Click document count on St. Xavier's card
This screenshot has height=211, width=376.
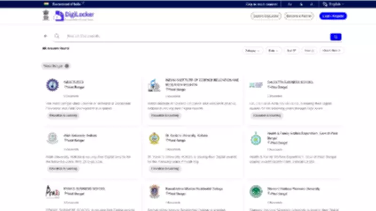173,149
